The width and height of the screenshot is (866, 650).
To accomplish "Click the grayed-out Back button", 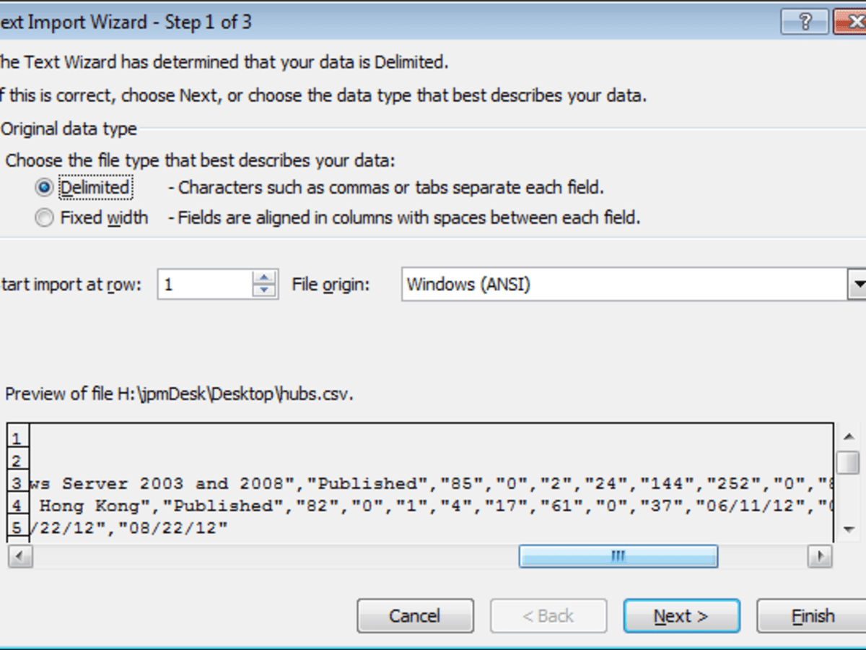I will click(x=548, y=616).
